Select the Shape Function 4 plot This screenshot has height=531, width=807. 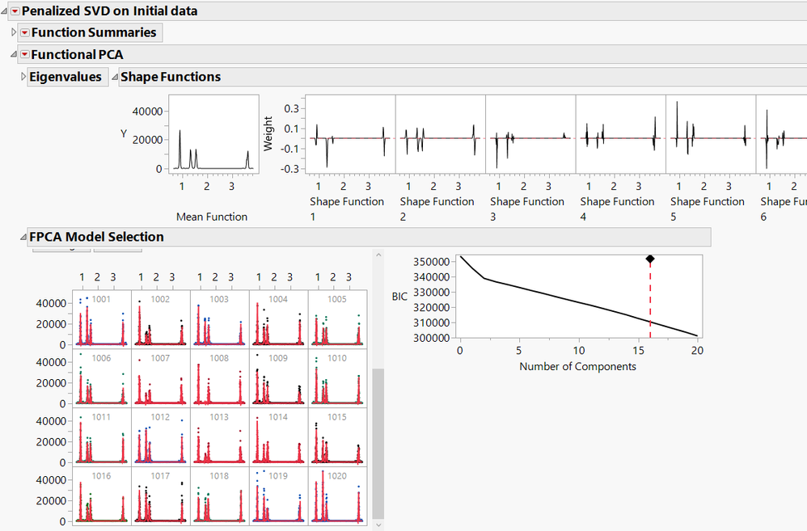[x=621, y=134]
